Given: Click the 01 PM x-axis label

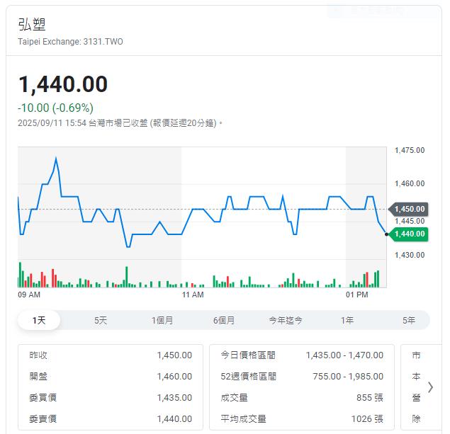Looking at the screenshot, I should point(356,295).
